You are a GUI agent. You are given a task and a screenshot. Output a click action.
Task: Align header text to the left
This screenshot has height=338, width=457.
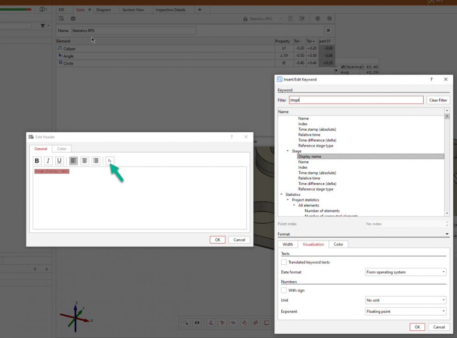click(73, 161)
